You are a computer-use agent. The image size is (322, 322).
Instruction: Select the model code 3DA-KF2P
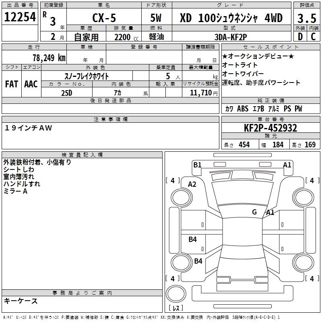pyautogui.click(x=231, y=37)
